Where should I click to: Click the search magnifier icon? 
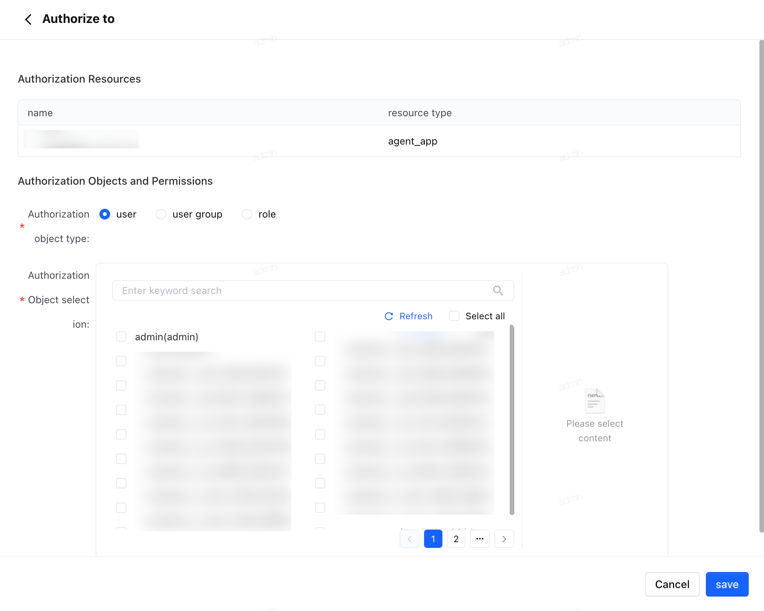[x=498, y=291]
